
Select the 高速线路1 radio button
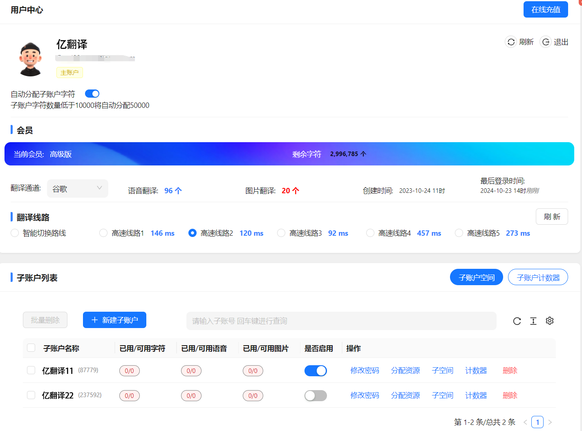pos(103,233)
